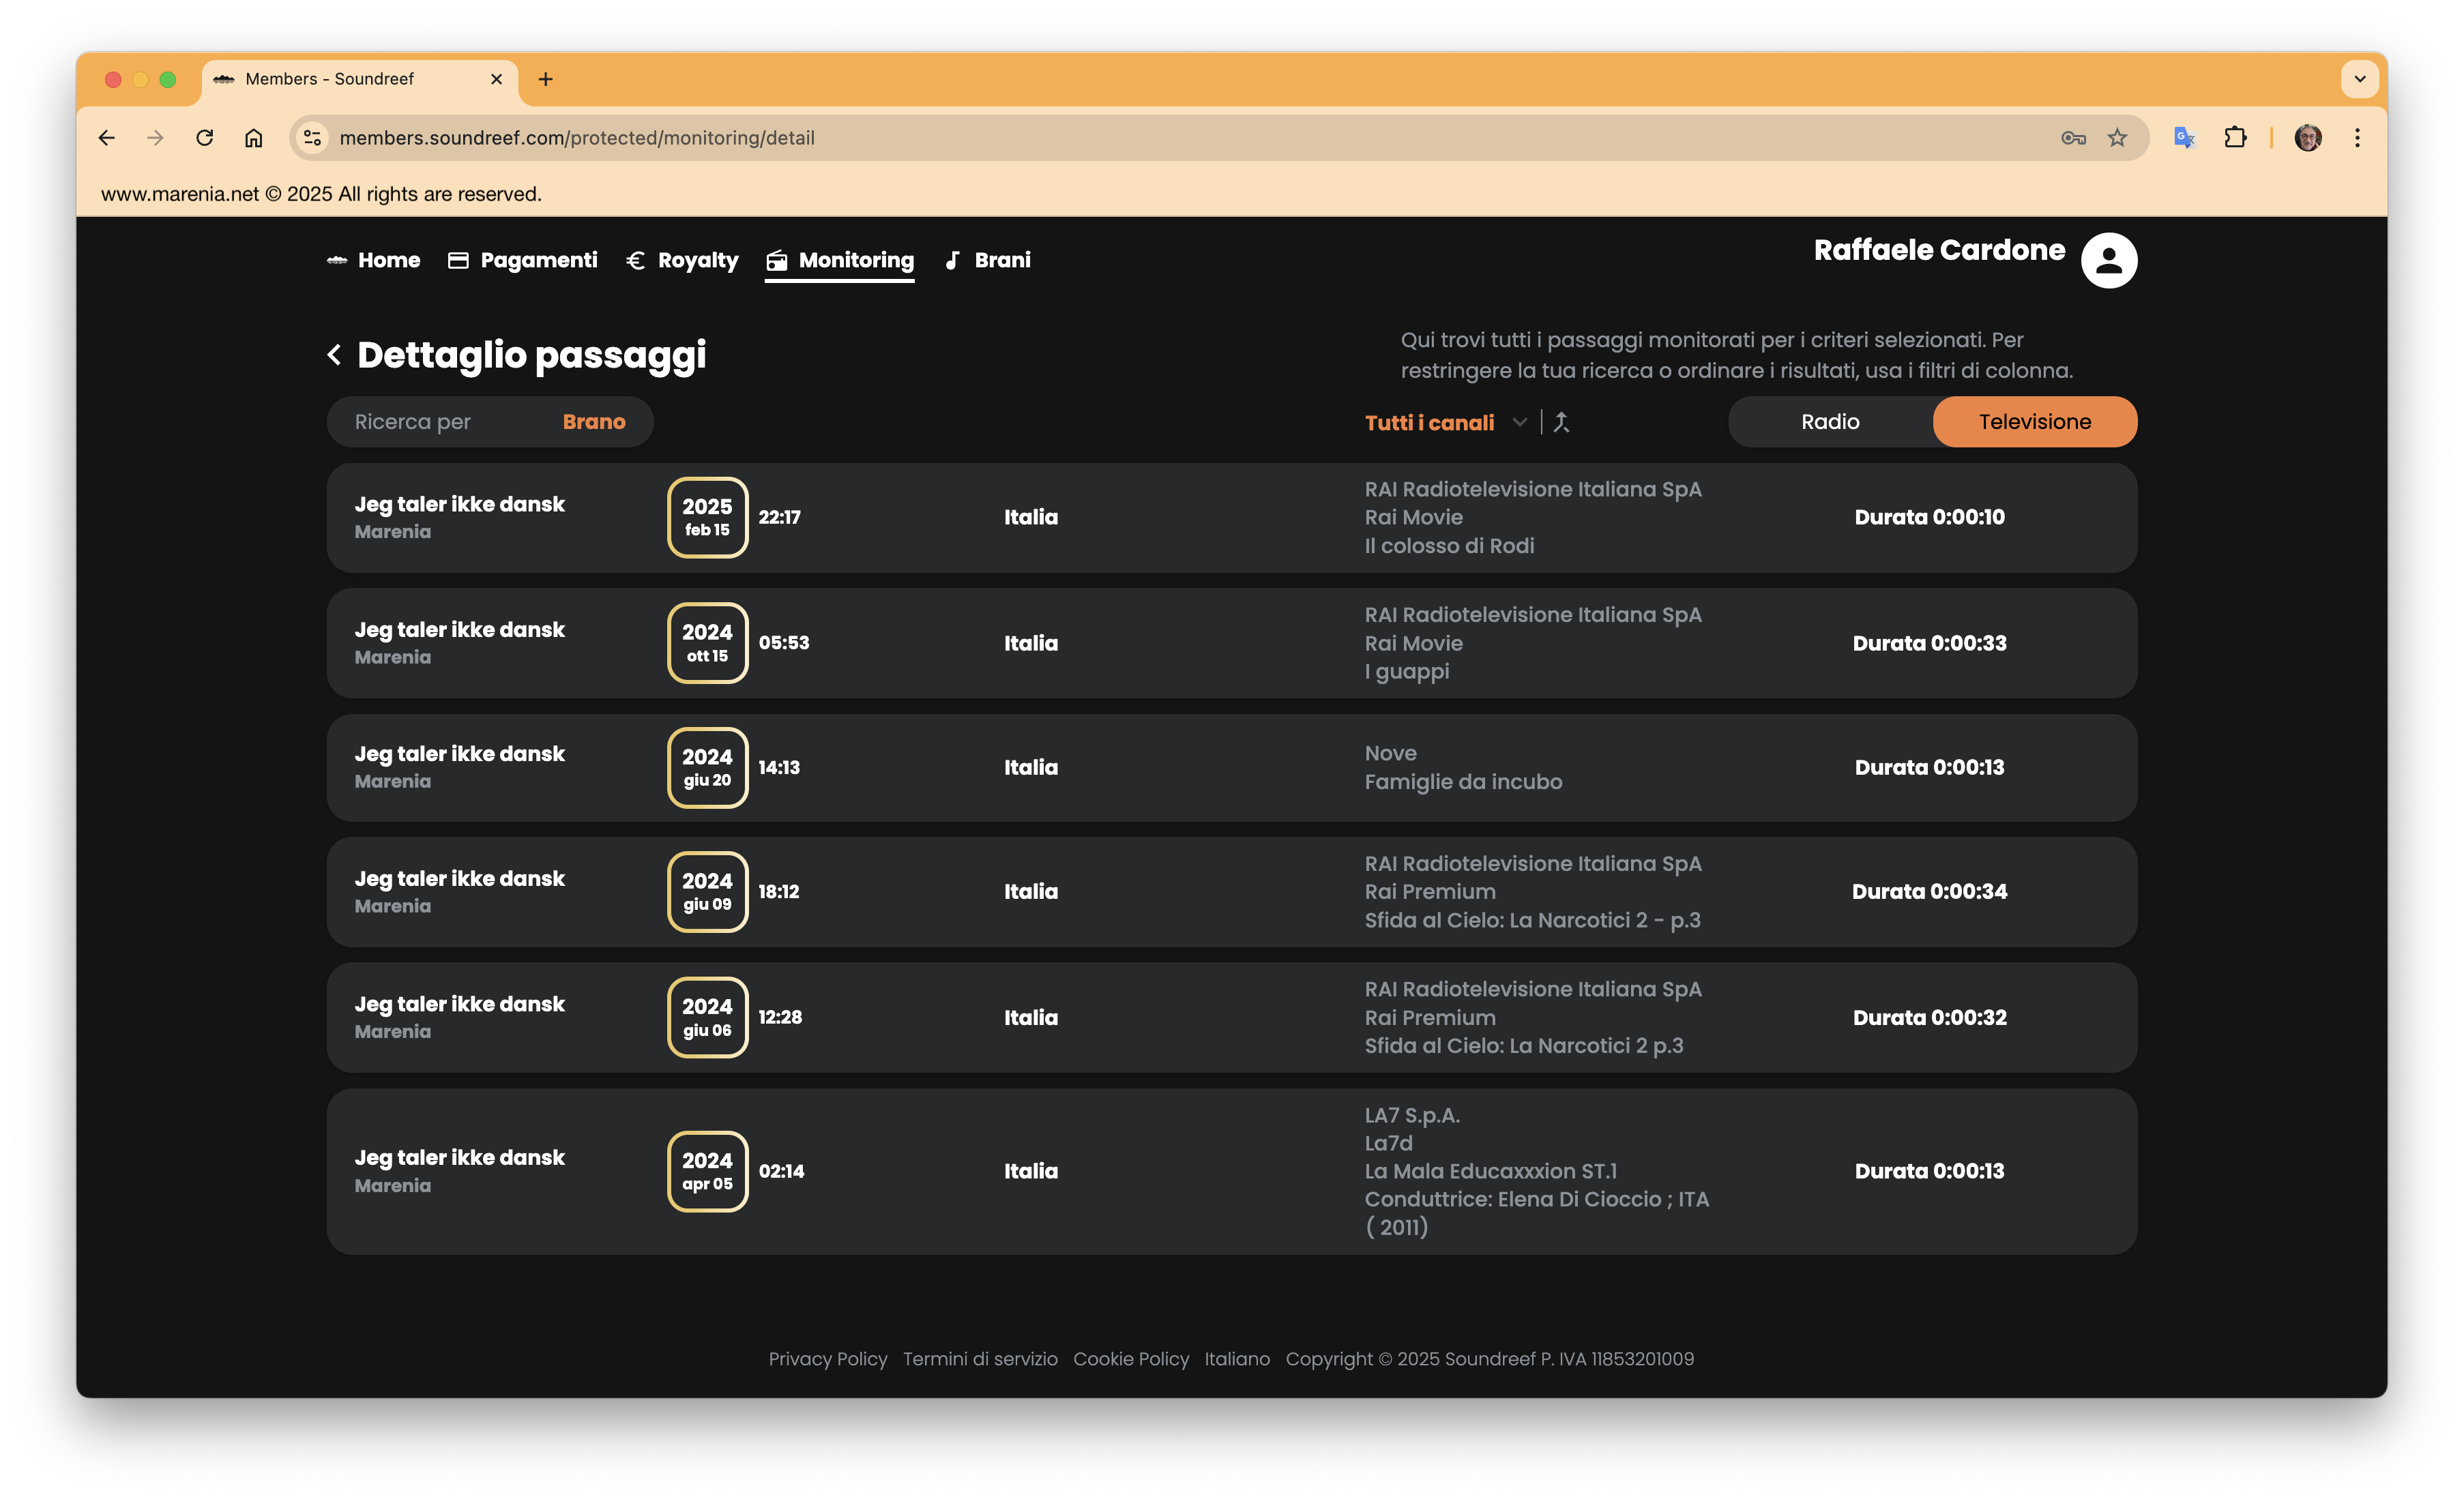Click 'Durata 0:00:34' value

tap(1929, 891)
